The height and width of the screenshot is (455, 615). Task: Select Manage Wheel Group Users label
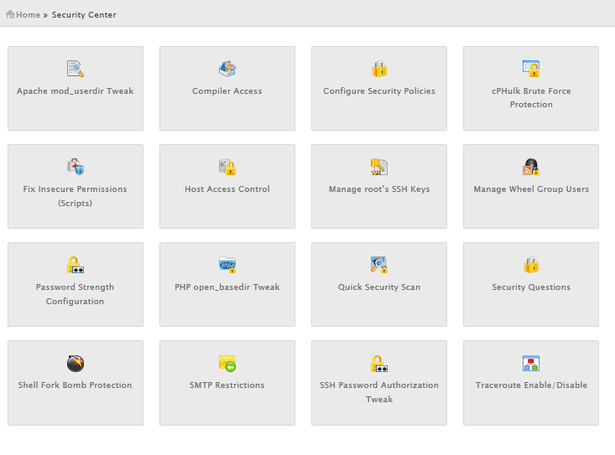(531, 189)
